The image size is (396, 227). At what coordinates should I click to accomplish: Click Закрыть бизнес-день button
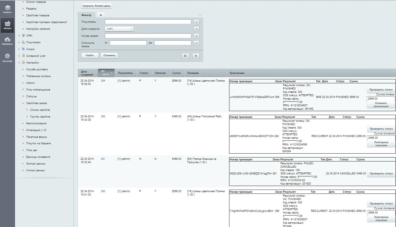click(x=97, y=6)
